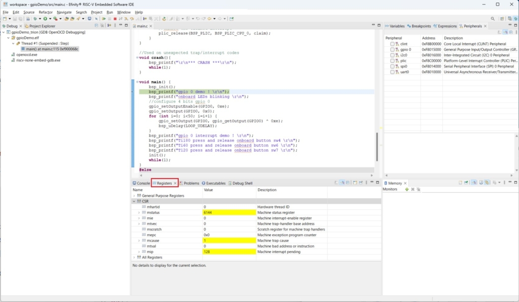Click the new file toolbar icon
This screenshot has height=302, width=519.
tap(5, 19)
